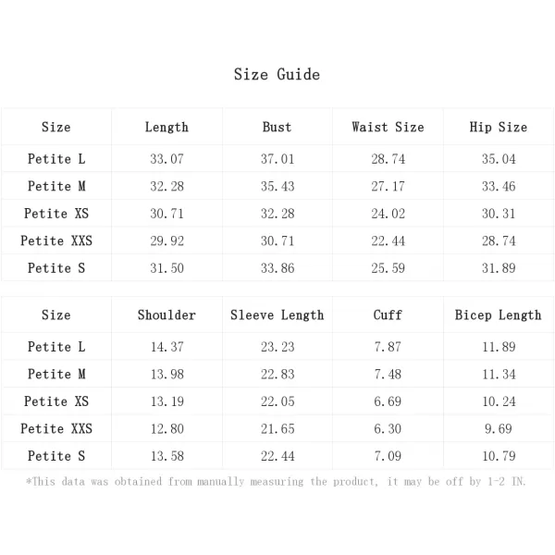
Task: Click the Size Guide title
Action: pyautogui.click(x=277, y=75)
